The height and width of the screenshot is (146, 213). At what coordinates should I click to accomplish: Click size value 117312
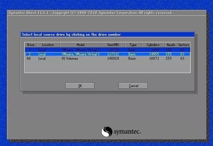pos(113,54)
